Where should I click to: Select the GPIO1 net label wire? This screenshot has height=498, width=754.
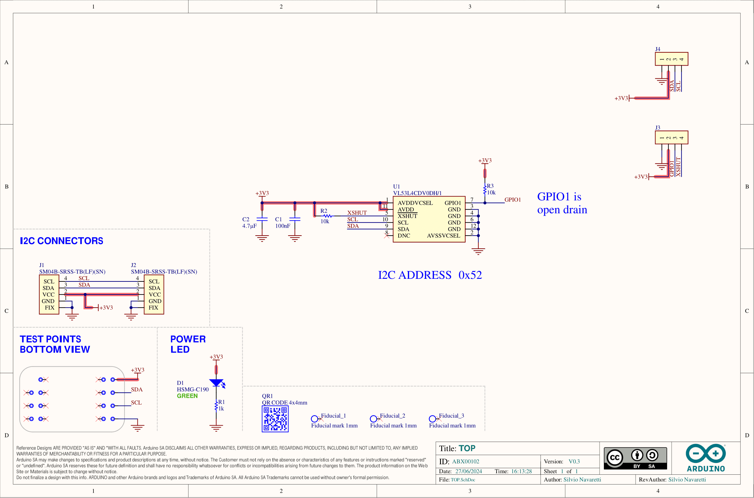pyautogui.click(x=513, y=199)
